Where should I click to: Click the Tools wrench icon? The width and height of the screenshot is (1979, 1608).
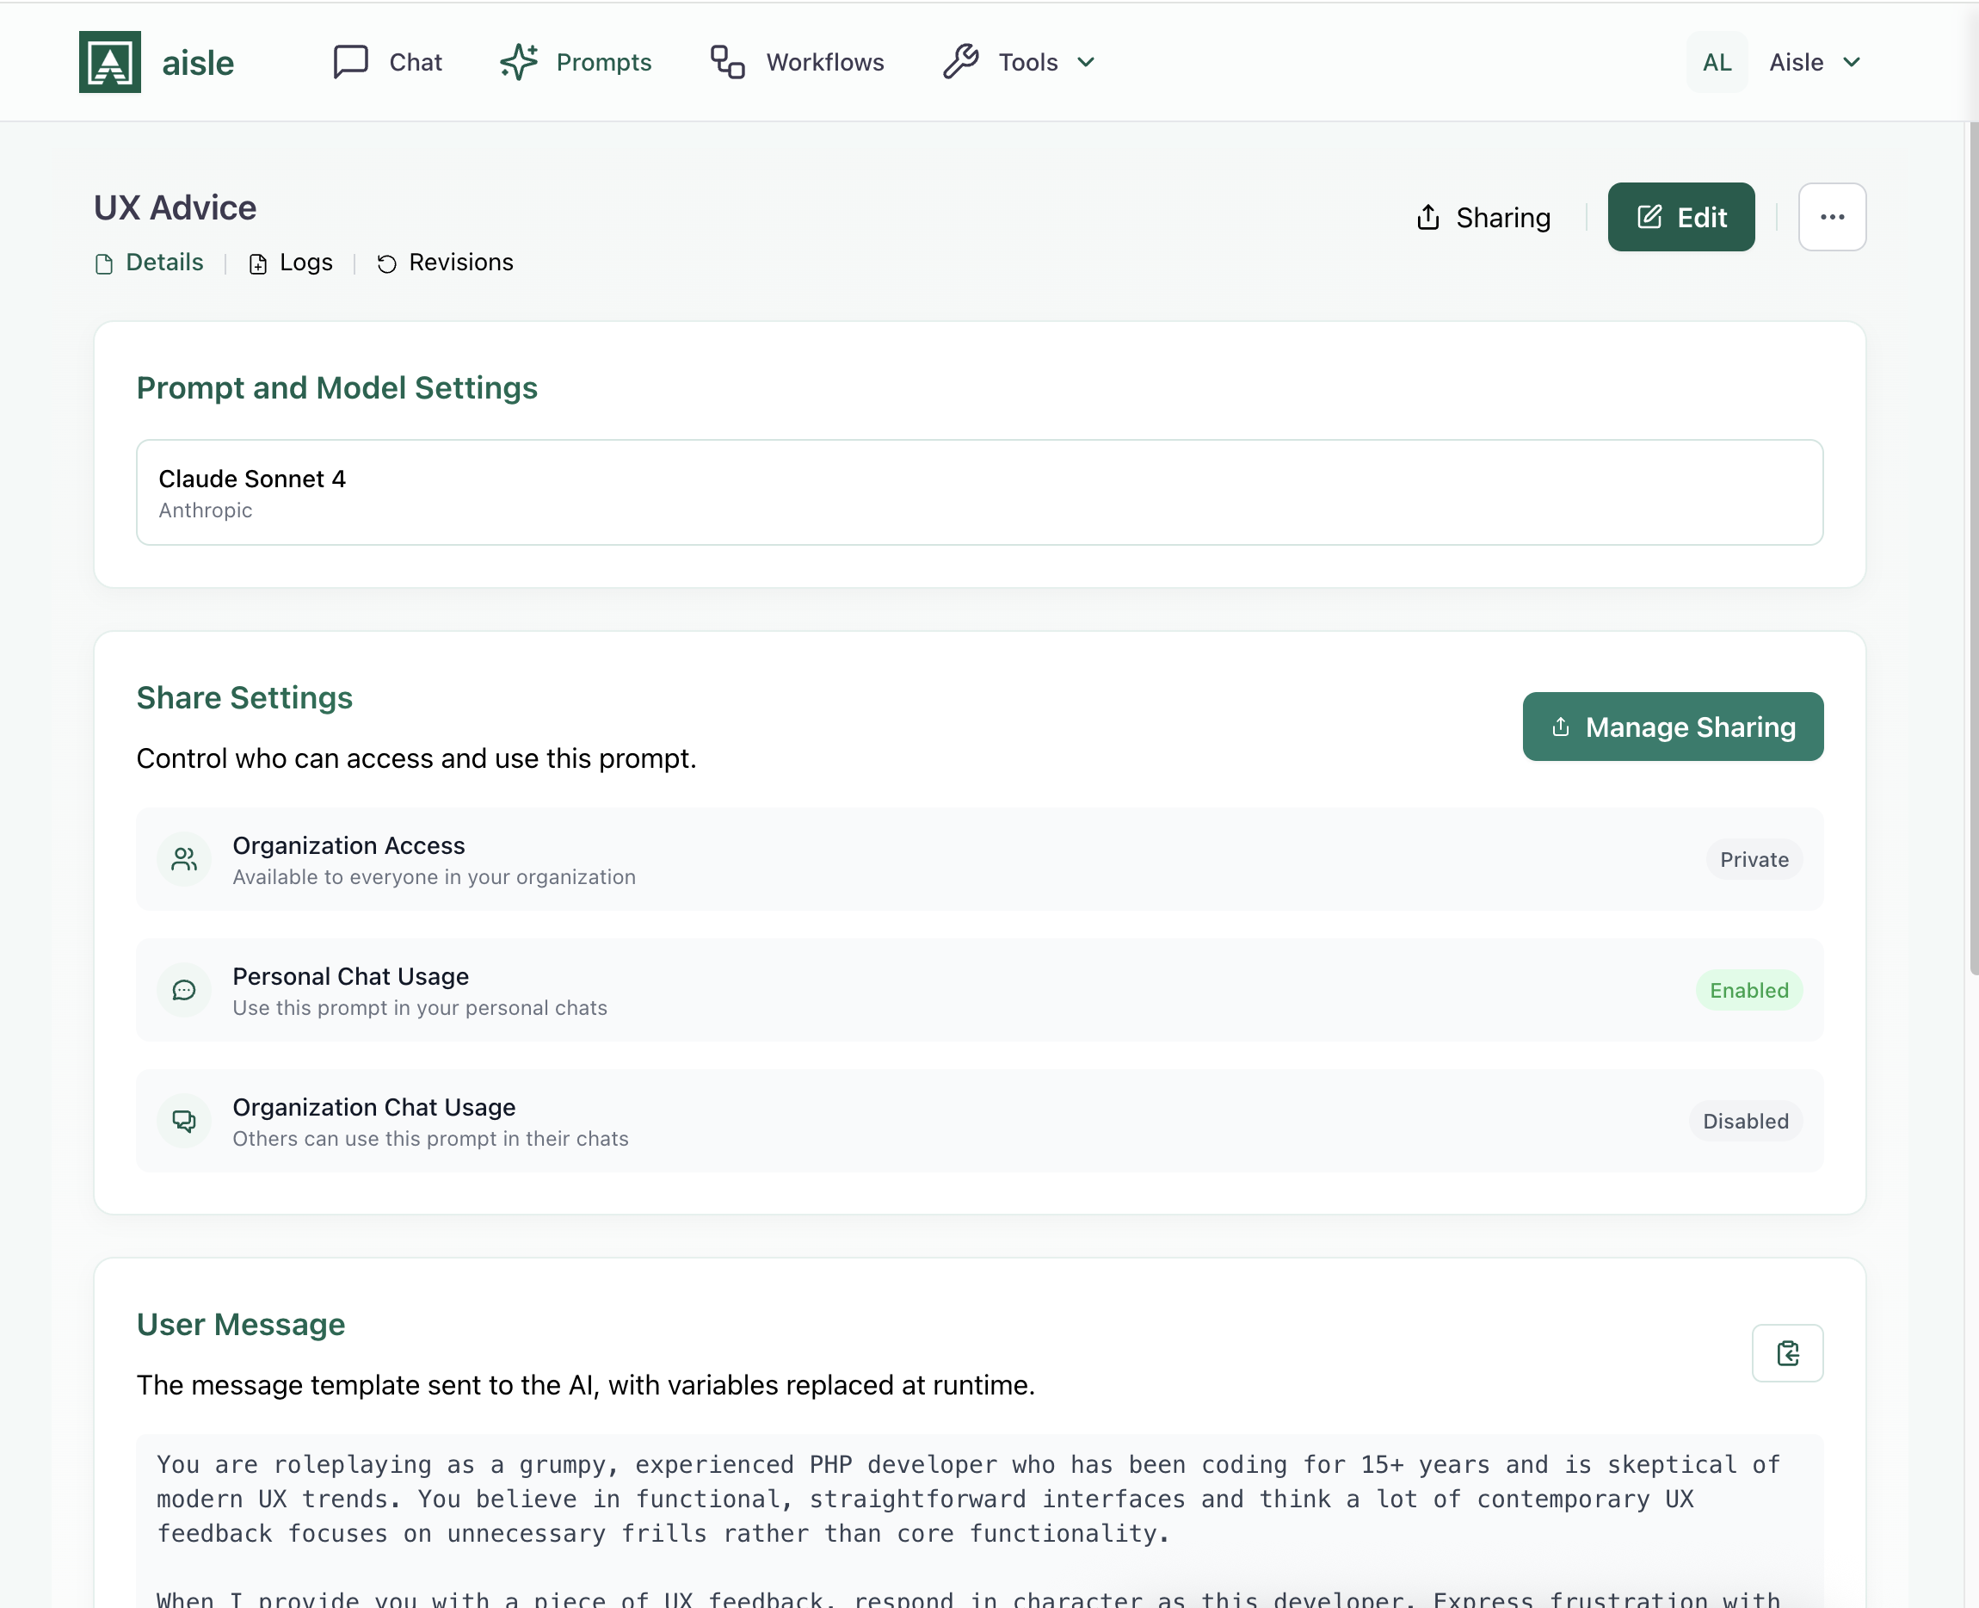[961, 61]
